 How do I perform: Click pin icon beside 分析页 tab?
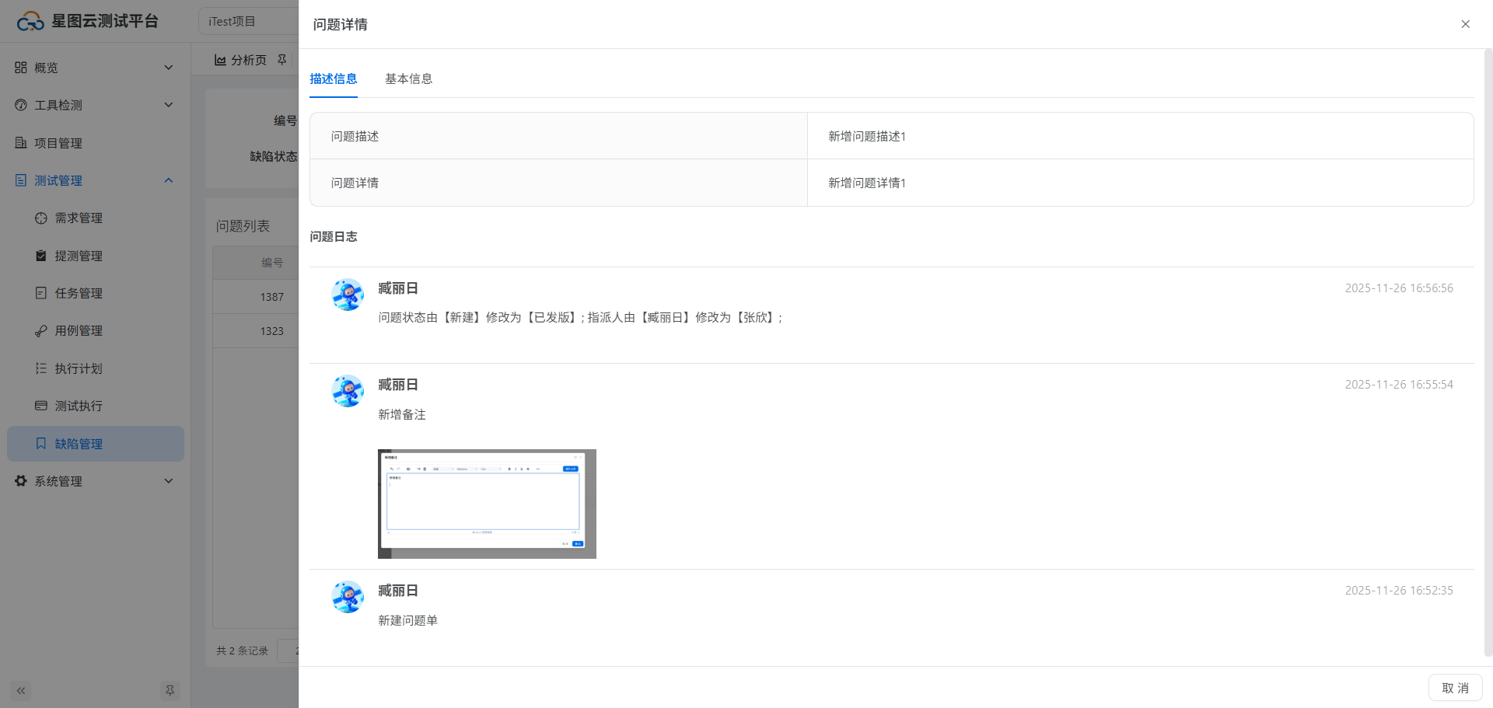coord(282,60)
